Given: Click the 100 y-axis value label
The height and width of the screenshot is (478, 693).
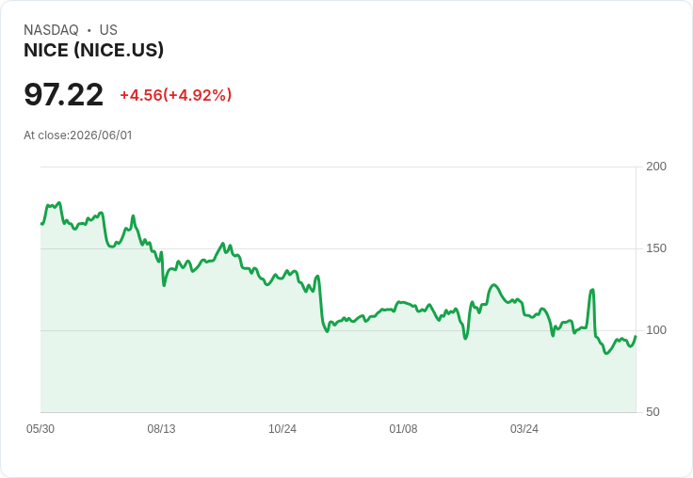Looking at the screenshot, I should pyautogui.click(x=656, y=330).
